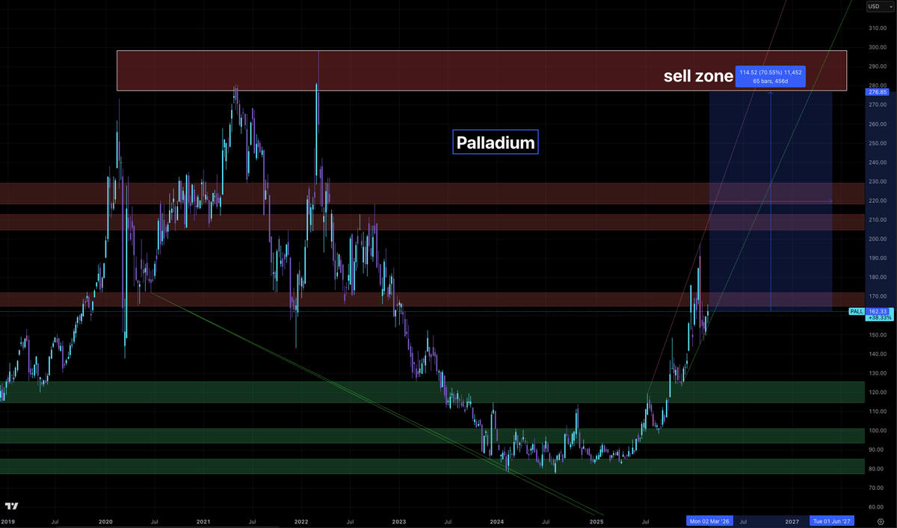Click 300.00 on the price axis
Image resolution: width=897 pixels, height=528 pixels.
pyautogui.click(x=877, y=47)
